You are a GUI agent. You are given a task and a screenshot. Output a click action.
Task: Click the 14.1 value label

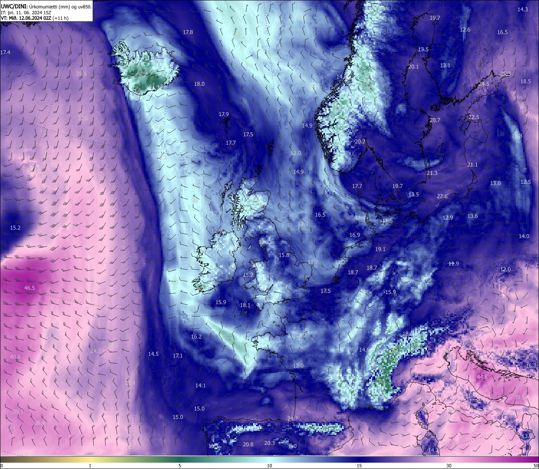tap(200, 386)
